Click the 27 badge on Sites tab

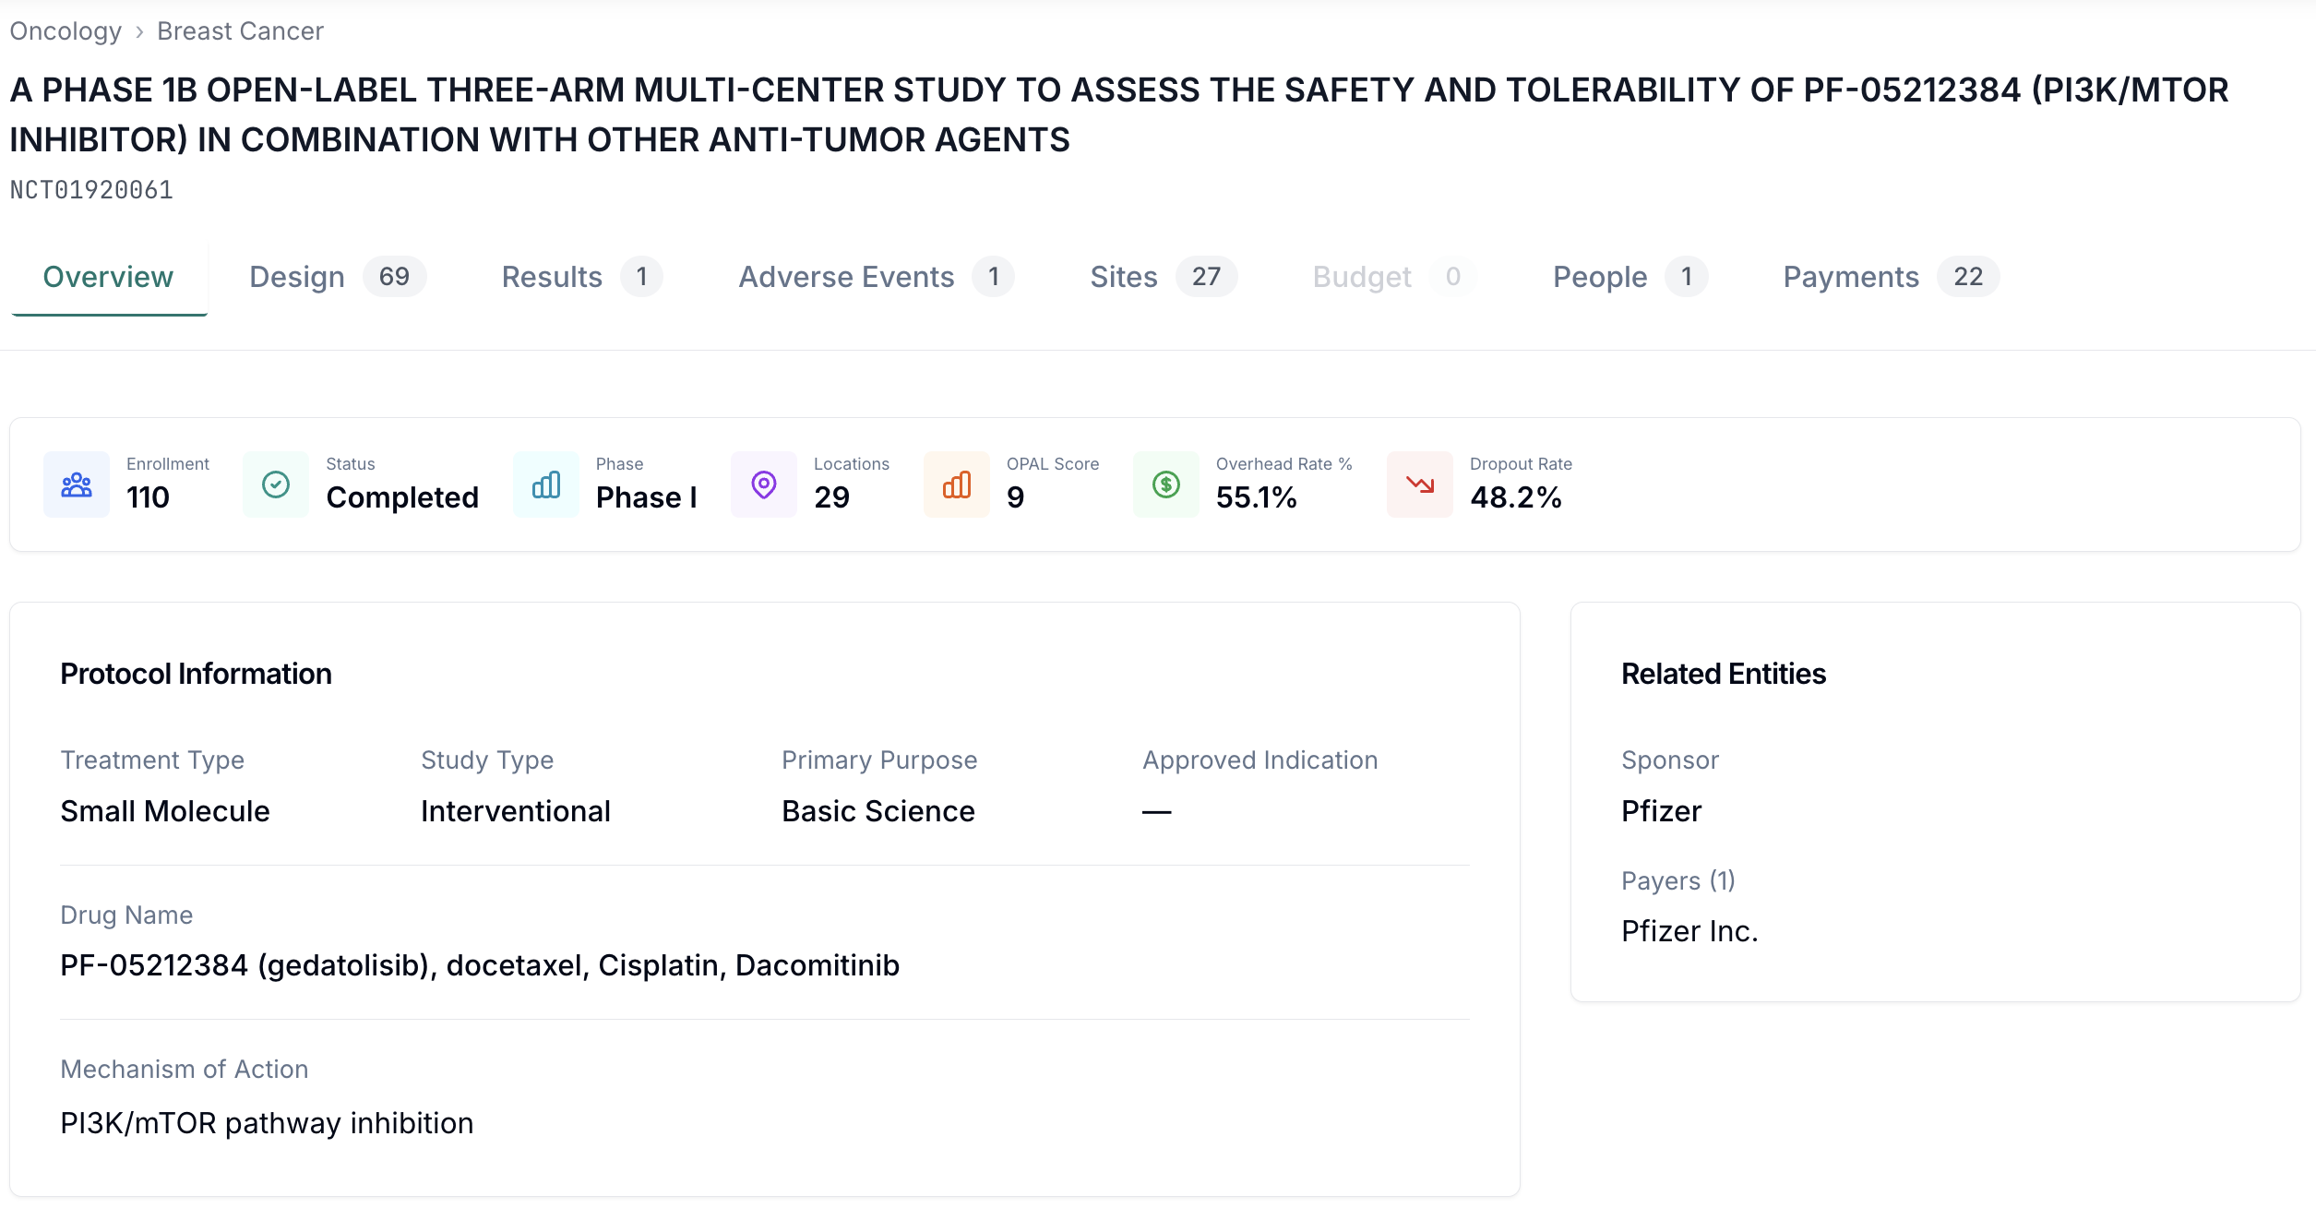(x=1207, y=276)
